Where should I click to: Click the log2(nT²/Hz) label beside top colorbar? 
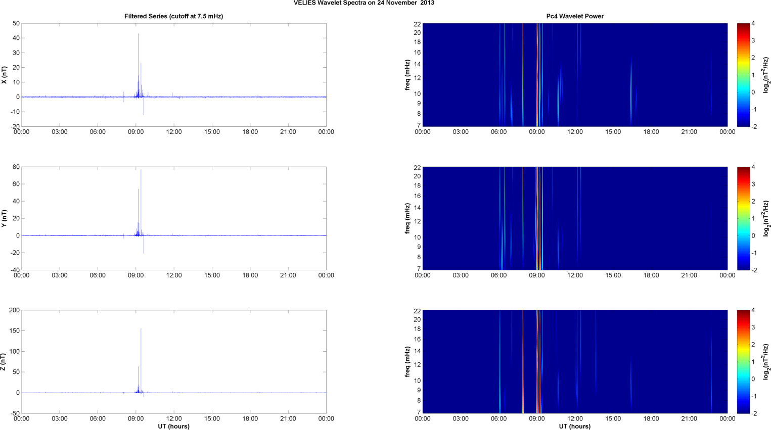[766, 75]
